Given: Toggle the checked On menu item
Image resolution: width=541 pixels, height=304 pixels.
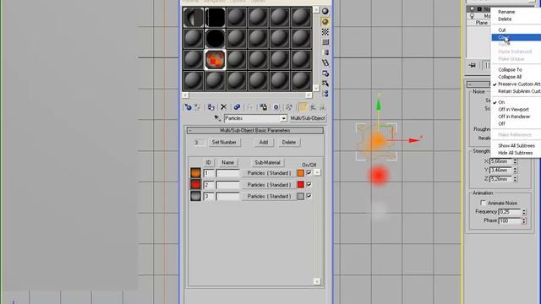Looking at the screenshot, I should [x=516, y=102].
